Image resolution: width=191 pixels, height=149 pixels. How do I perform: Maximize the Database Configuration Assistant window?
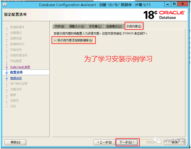[x=174, y=4]
